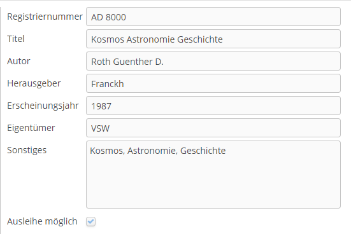The width and height of the screenshot is (351, 234).
Task: Click the word Astronomie in Sonstiges text
Action: click(152, 151)
